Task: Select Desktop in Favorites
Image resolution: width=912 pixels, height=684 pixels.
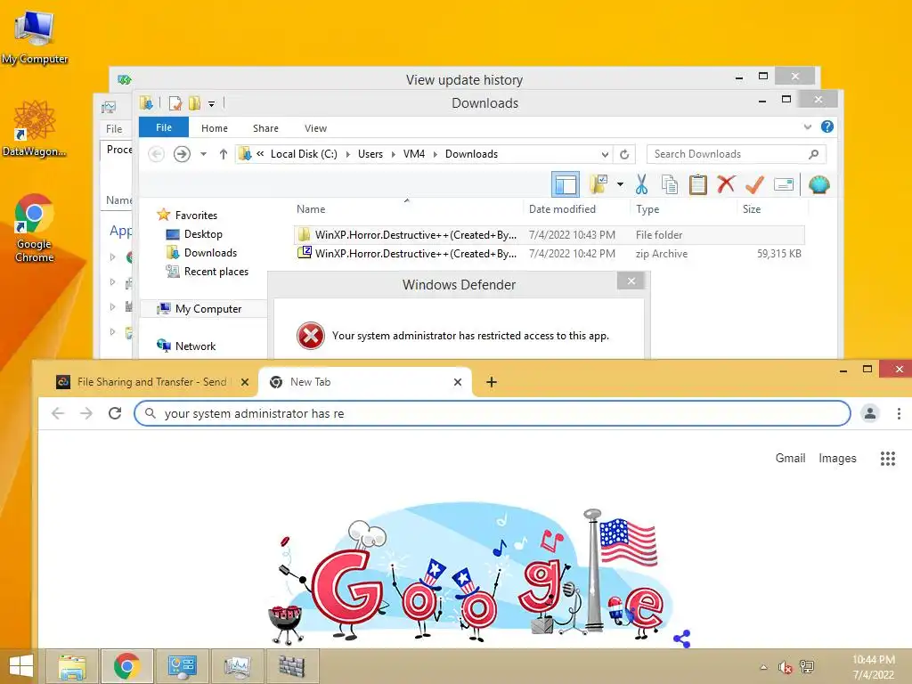Action: (203, 234)
